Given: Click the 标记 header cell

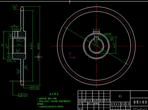Looking at the screenshot, I should pos(80,101).
